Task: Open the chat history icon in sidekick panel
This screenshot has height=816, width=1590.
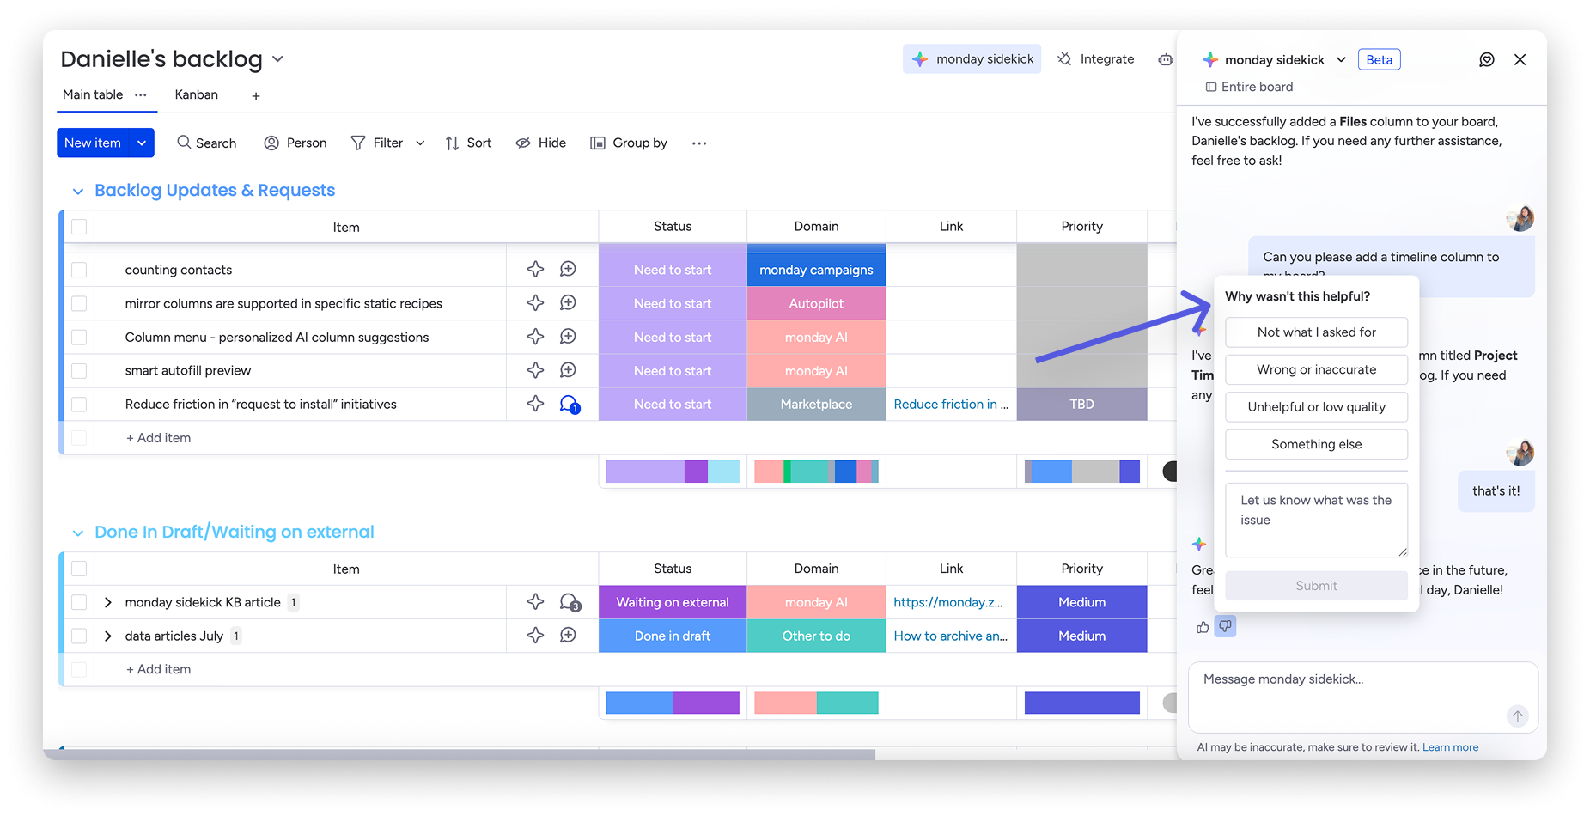Action: (1487, 59)
